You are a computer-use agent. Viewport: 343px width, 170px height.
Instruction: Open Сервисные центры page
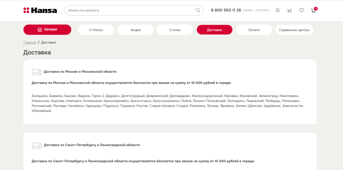tap(294, 30)
